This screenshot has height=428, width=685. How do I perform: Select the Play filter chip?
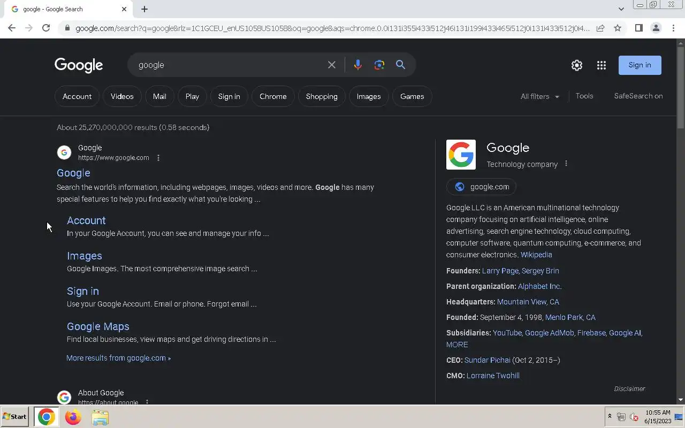[192, 96]
